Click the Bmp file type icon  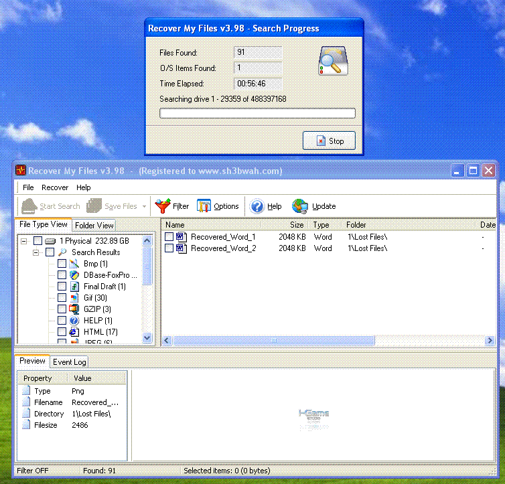(x=74, y=264)
